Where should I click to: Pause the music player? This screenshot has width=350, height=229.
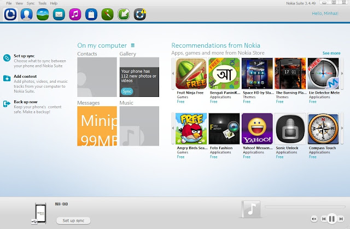(332, 219)
